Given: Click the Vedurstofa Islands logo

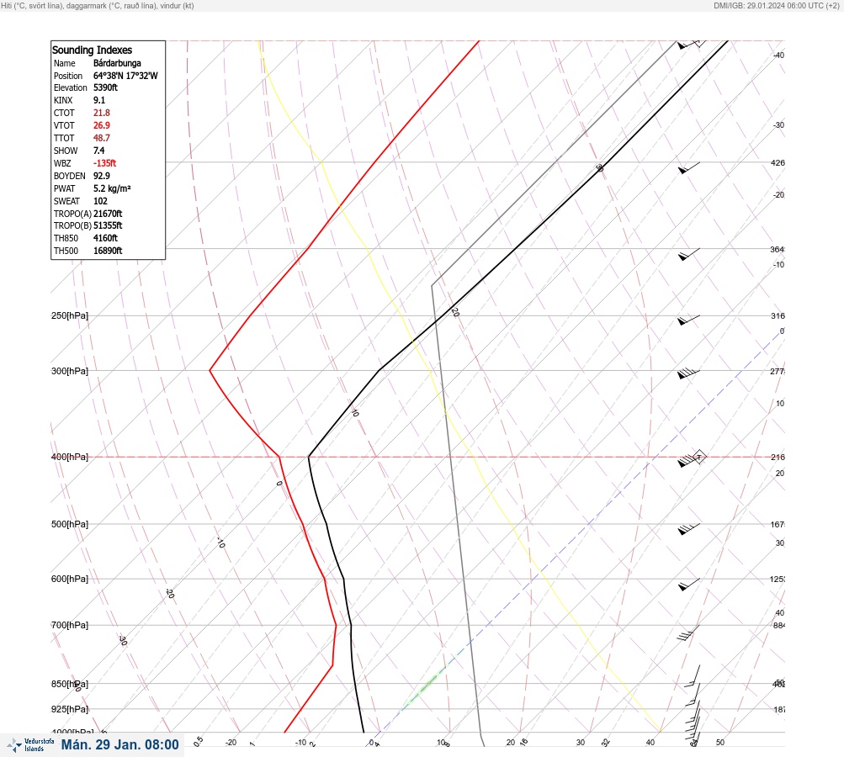Looking at the screenshot, I should pyautogui.click(x=30, y=744).
